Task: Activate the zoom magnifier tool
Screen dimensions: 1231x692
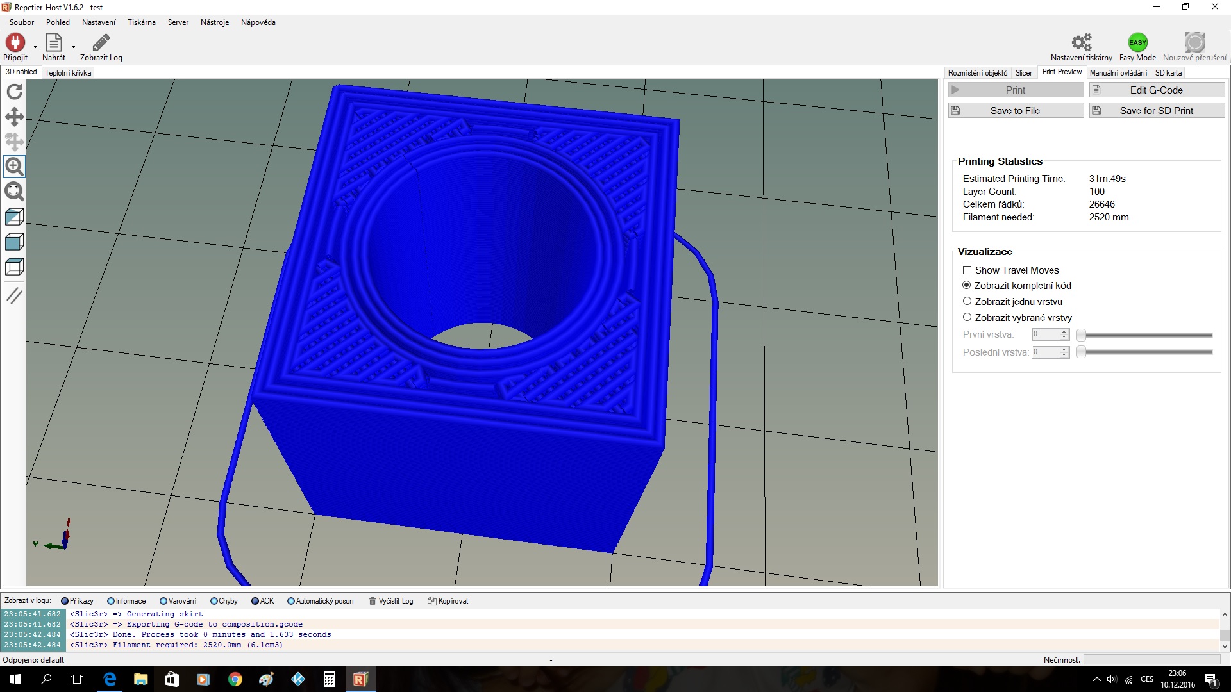Action: pos(14,167)
